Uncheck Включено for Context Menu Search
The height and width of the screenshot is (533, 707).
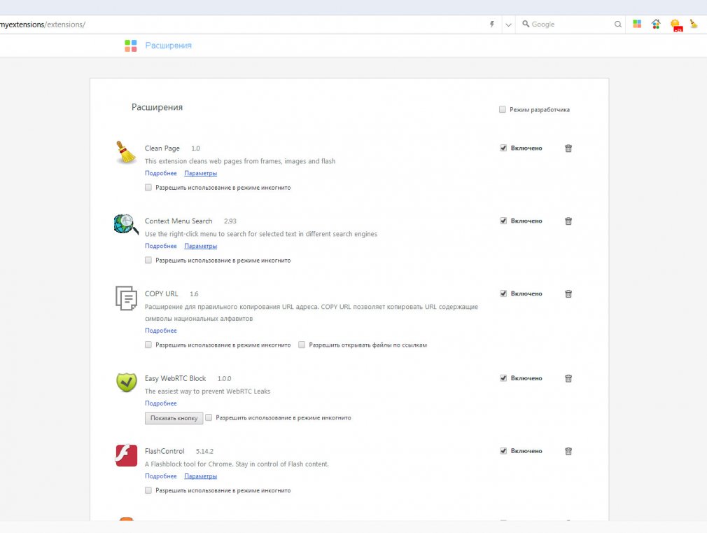point(503,221)
